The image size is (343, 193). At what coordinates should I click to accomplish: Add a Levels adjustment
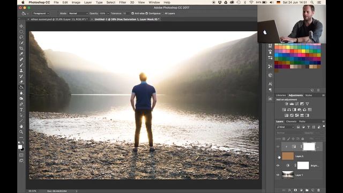[292, 104]
